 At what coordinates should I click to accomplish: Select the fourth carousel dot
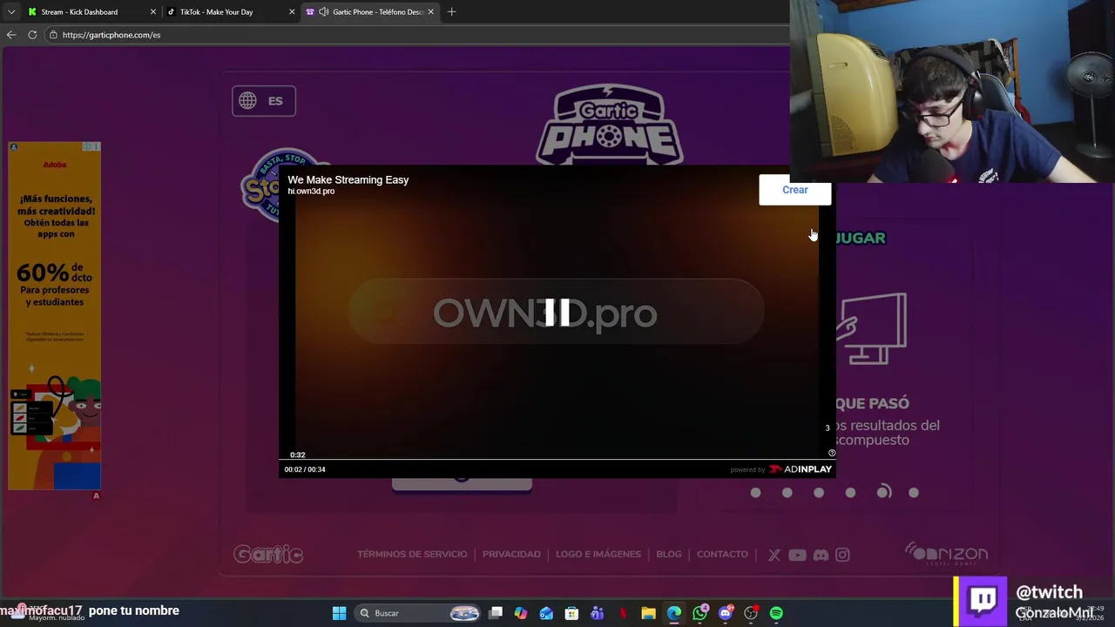[x=850, y=493]
